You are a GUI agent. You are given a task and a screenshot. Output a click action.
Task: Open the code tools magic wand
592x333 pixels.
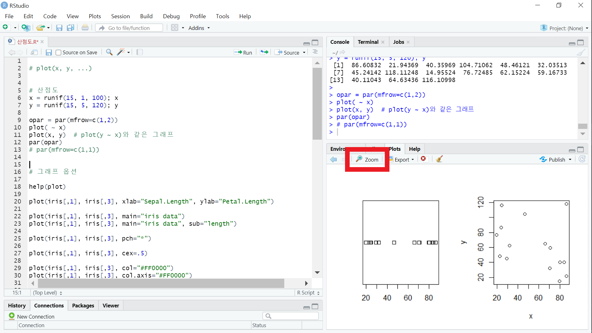point(121,52)
